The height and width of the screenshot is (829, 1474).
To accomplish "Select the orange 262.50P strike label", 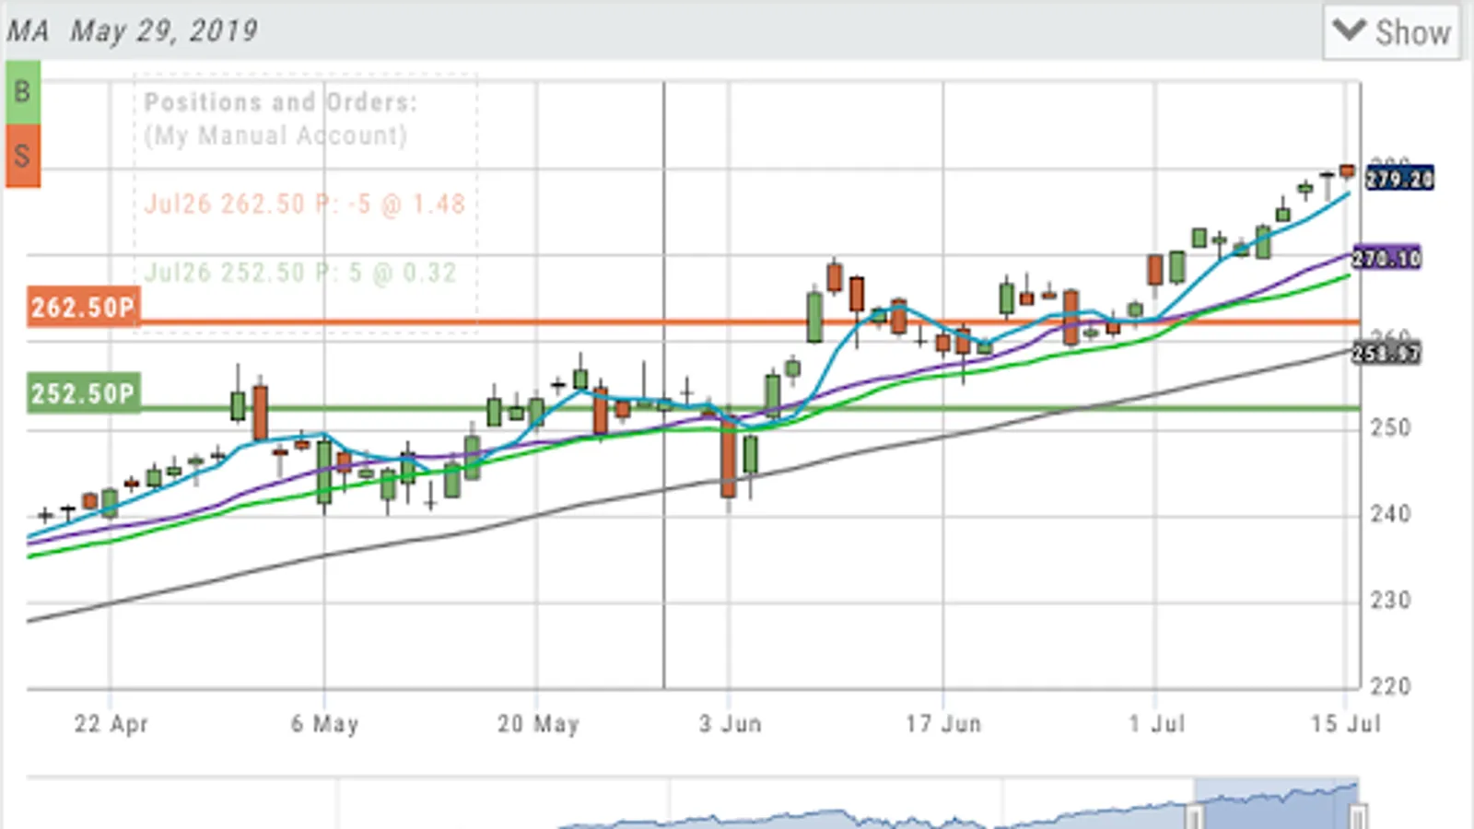I will click(x=84, y=308).
